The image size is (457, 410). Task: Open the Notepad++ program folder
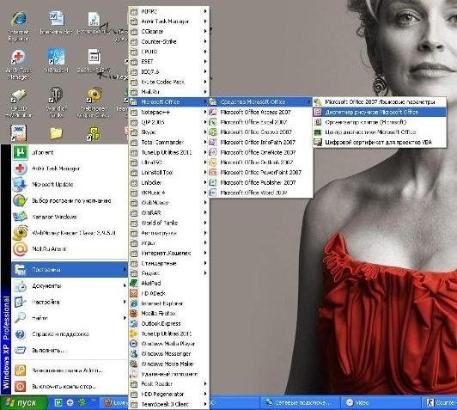[168, 112]
